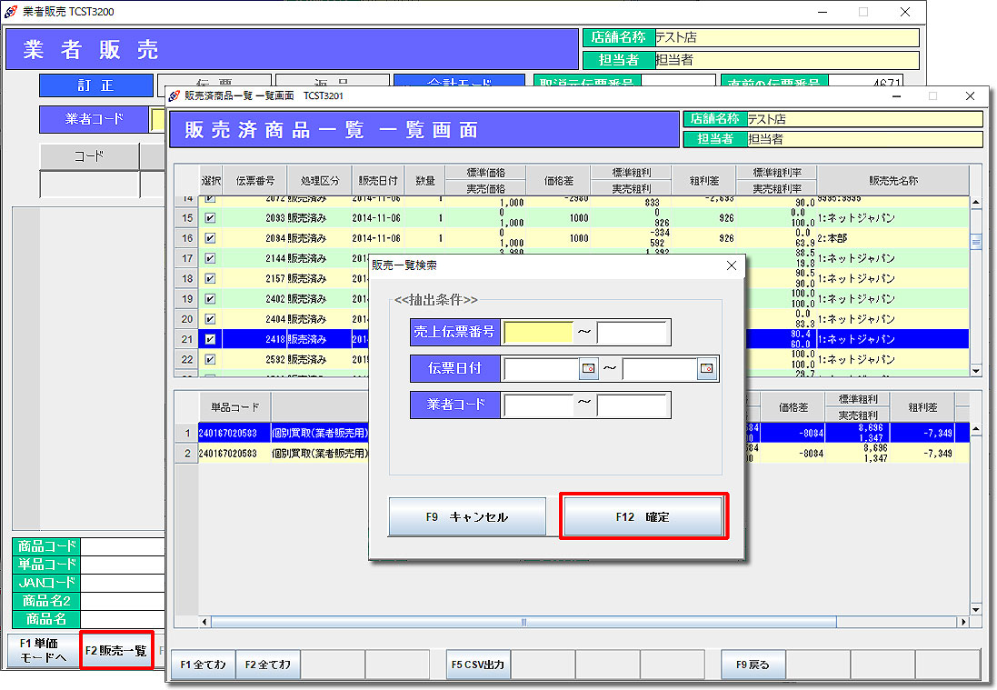Toggle the checkbox in row 21

(210, 339)
